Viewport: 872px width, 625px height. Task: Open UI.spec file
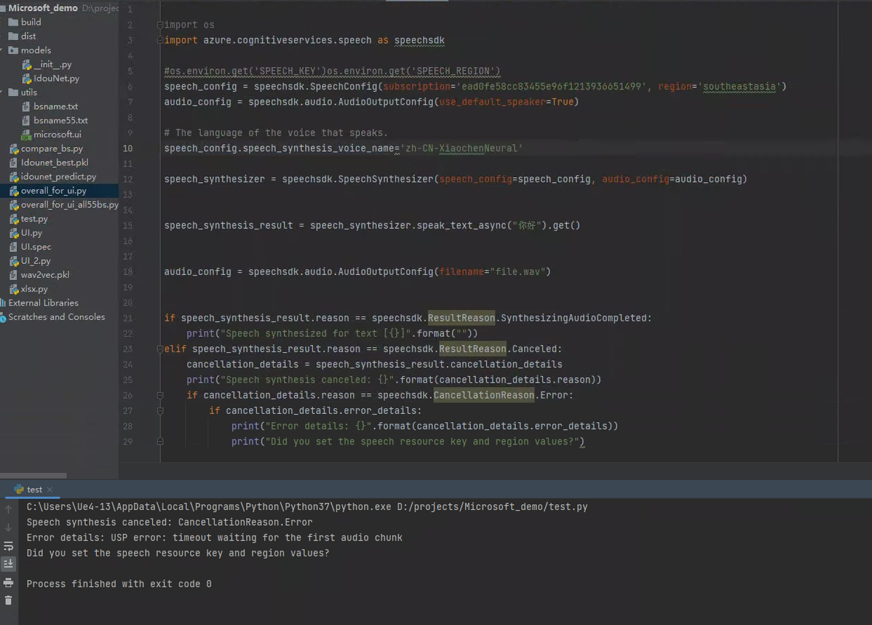(x=36, y=247)
